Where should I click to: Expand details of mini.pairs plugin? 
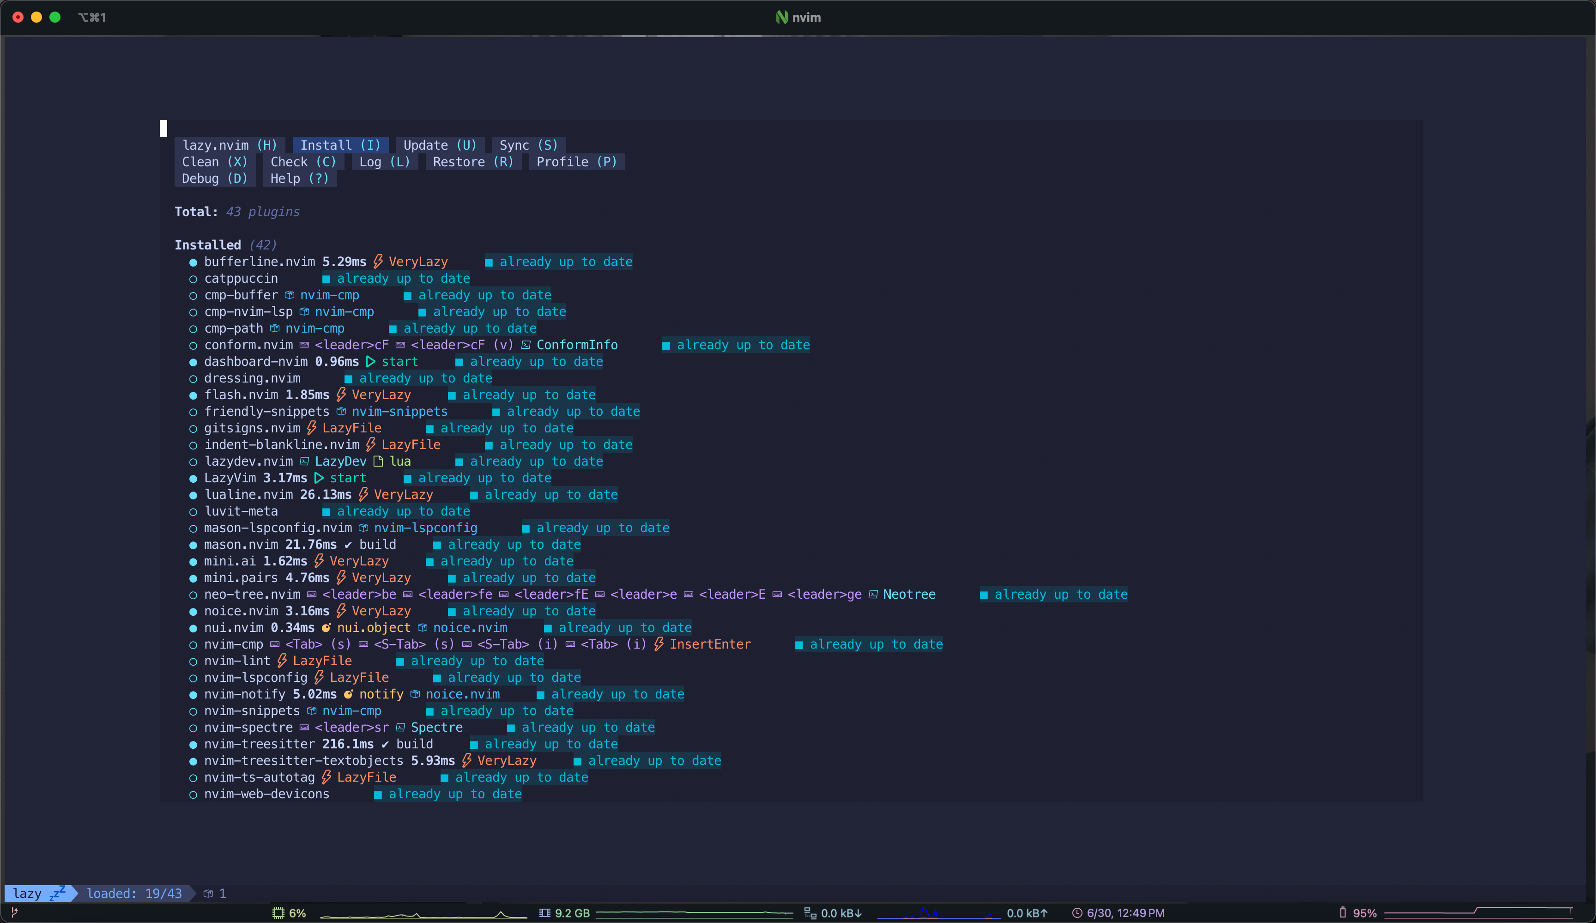point(241,578)
